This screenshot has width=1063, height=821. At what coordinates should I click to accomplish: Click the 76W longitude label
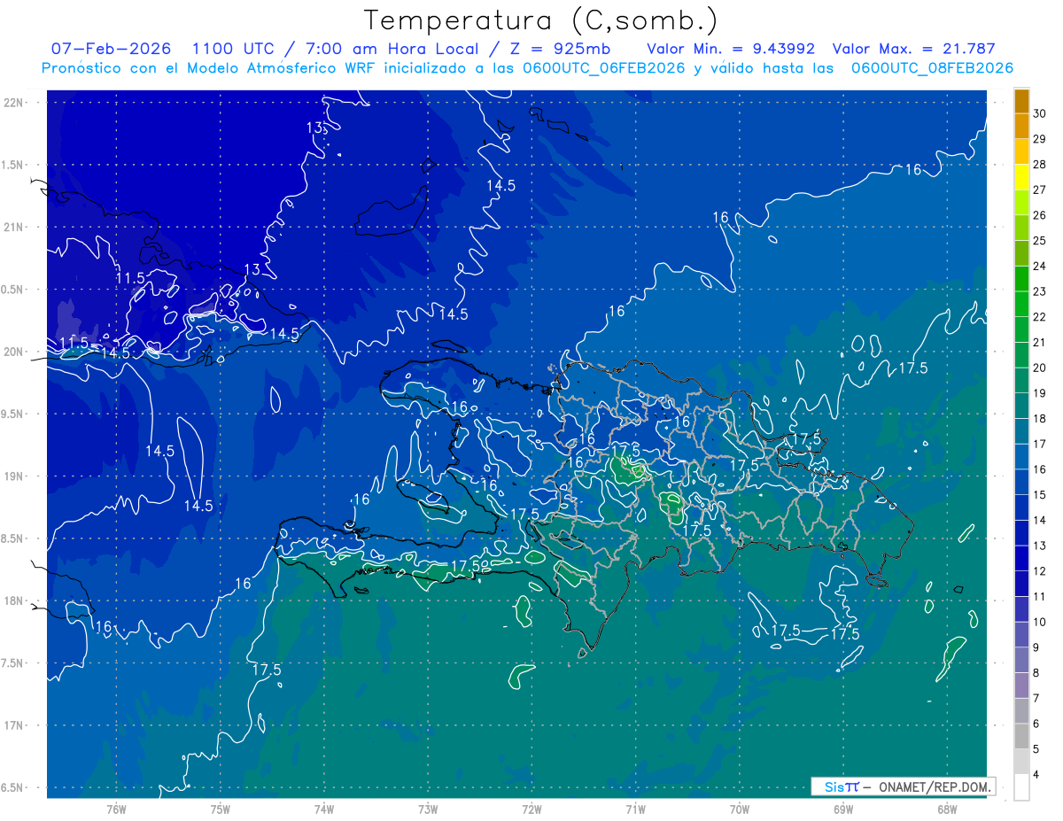[116, 809]
